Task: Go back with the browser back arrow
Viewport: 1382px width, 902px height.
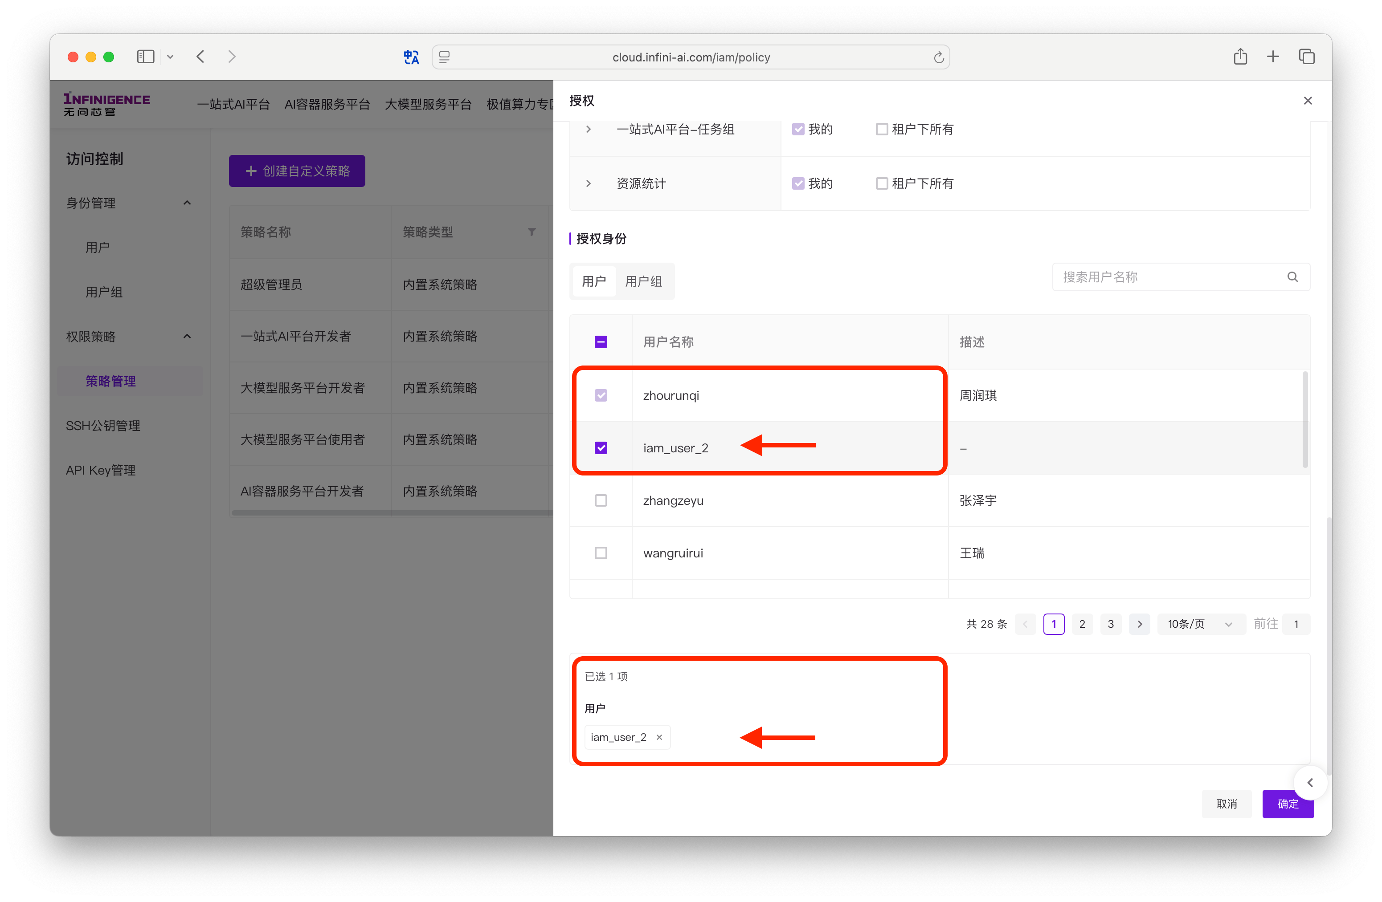Action: [x=200, y=57]
